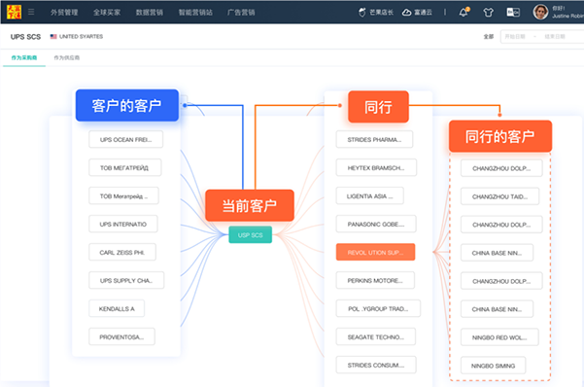Click the United States flag icon
Screen dimensions: 584x387
pos(53,37)
